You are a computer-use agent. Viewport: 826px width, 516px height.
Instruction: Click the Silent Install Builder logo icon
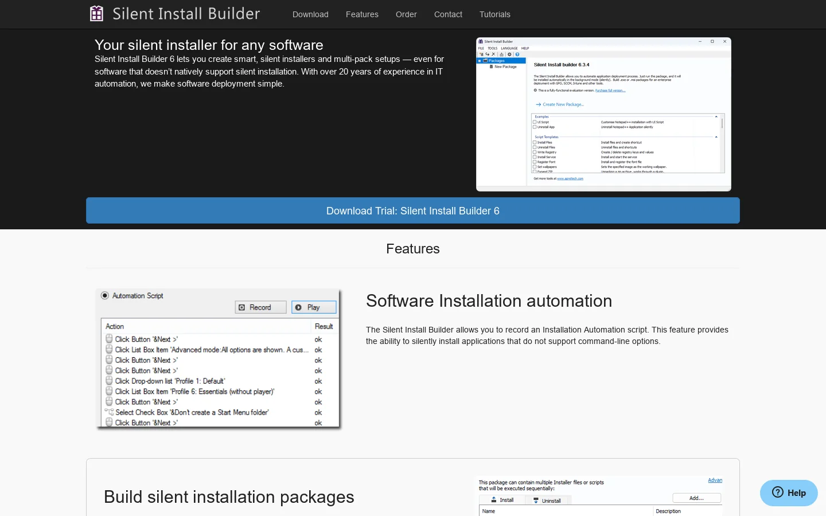[x=96, y=13]
